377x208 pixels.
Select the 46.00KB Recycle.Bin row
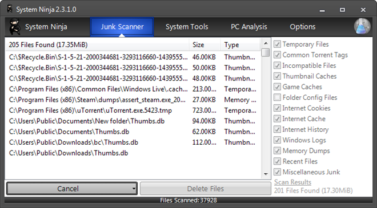(133, 57)
